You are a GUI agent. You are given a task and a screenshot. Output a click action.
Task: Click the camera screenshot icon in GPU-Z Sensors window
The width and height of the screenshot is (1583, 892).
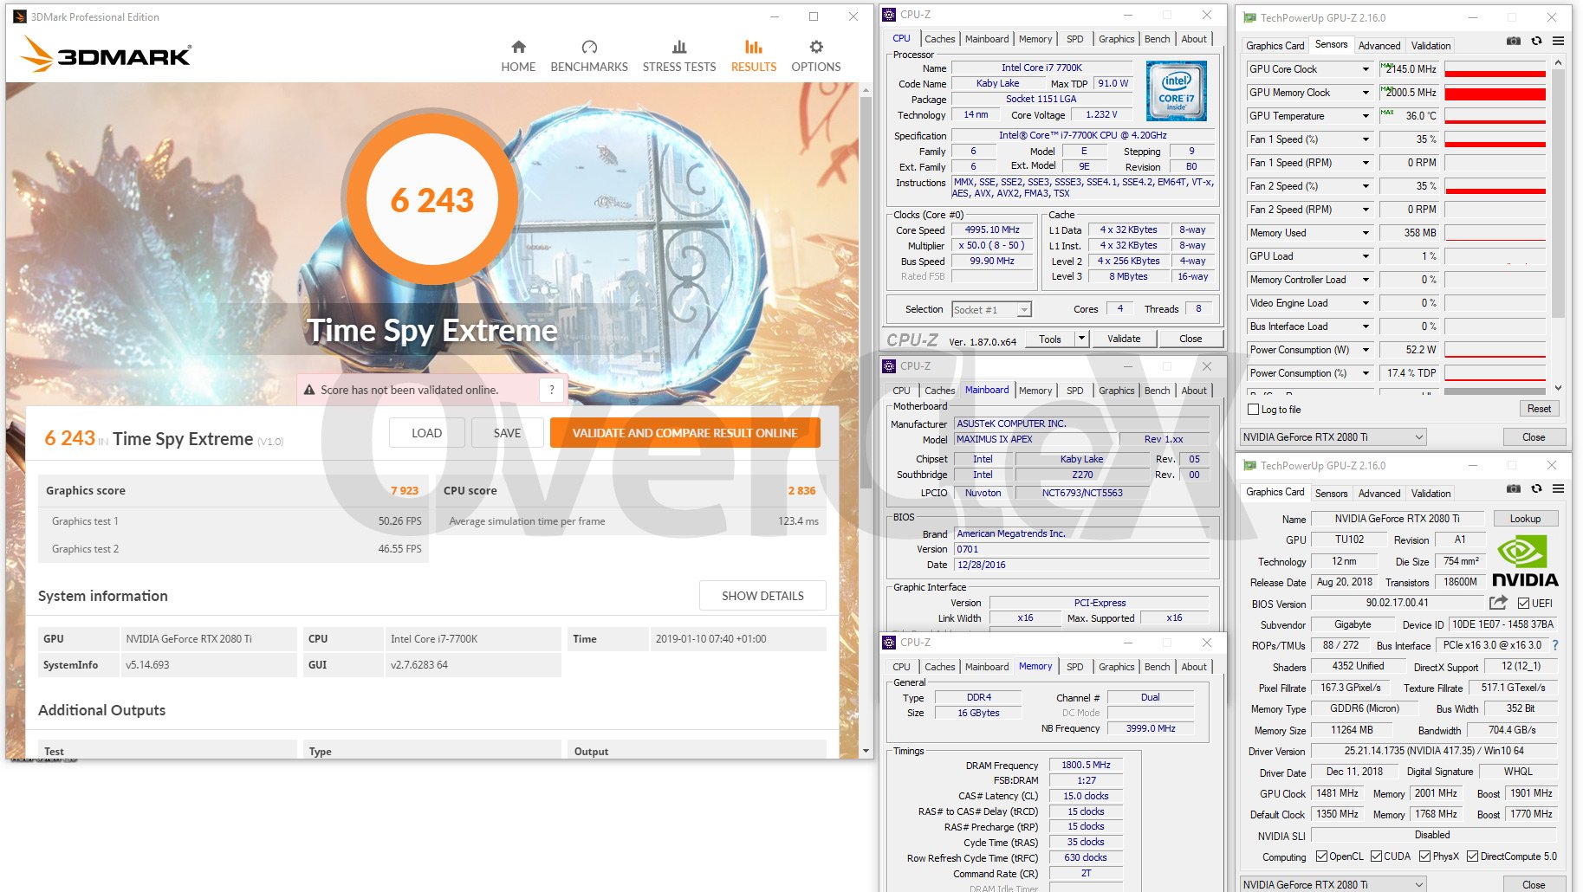point(1513,41)
